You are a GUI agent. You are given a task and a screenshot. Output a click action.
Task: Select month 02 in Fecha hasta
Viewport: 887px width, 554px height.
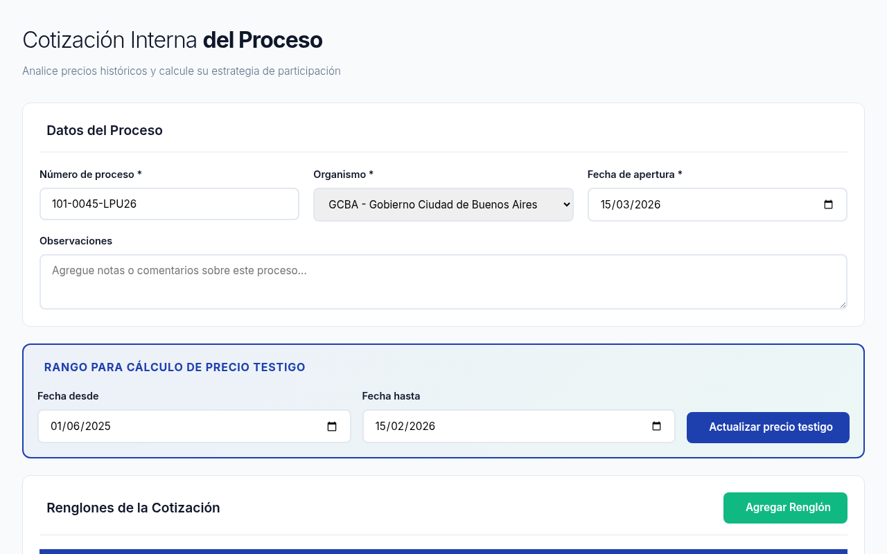point(397,427)
